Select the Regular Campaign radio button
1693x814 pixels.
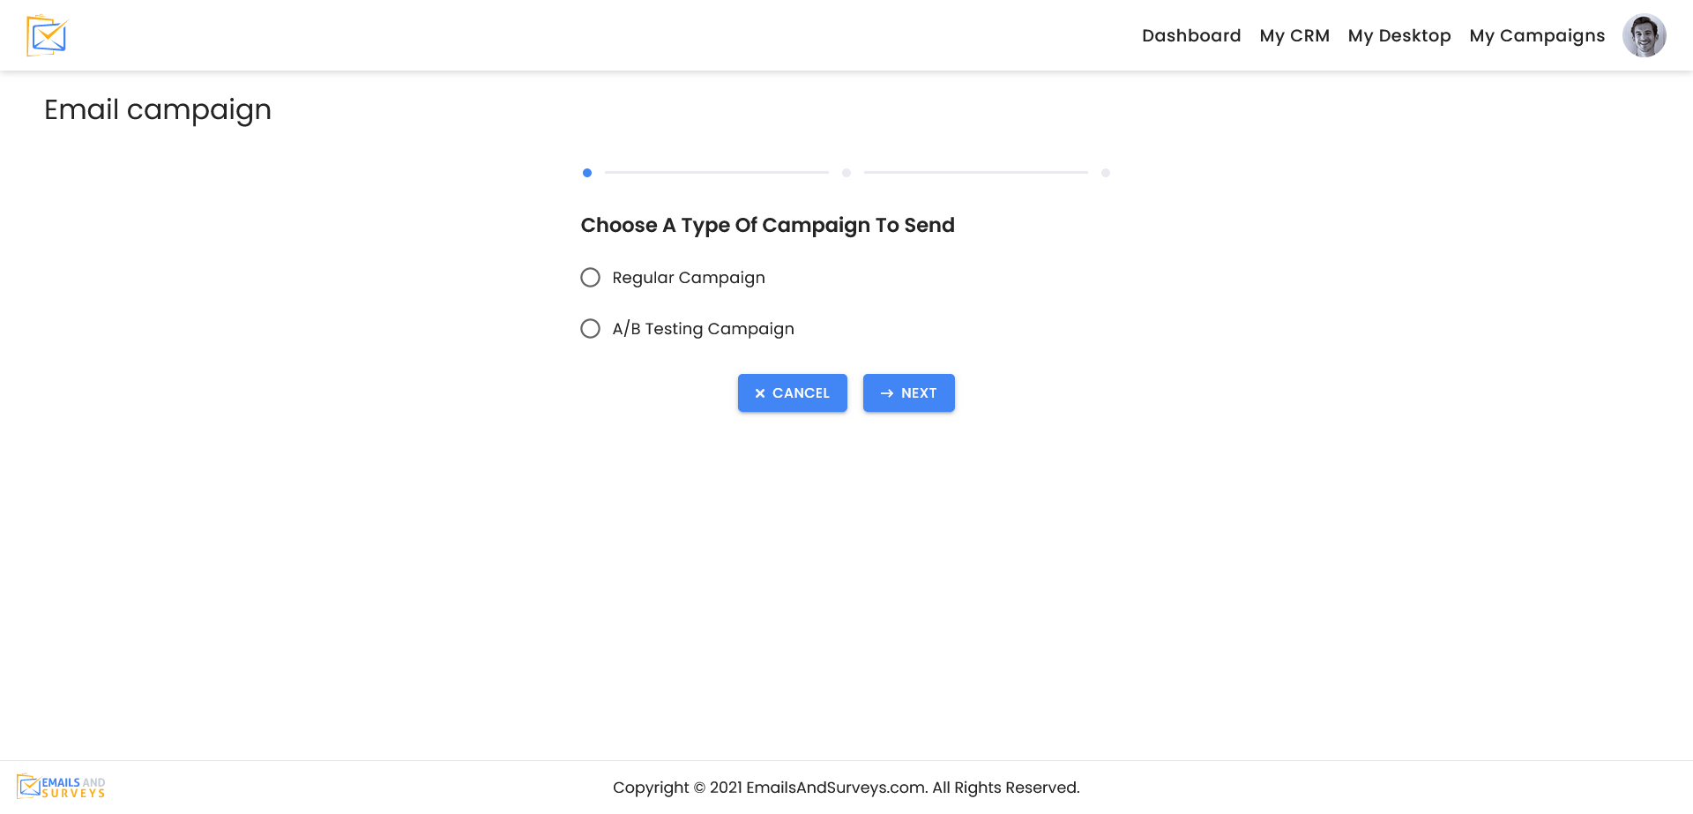point(590,277)
